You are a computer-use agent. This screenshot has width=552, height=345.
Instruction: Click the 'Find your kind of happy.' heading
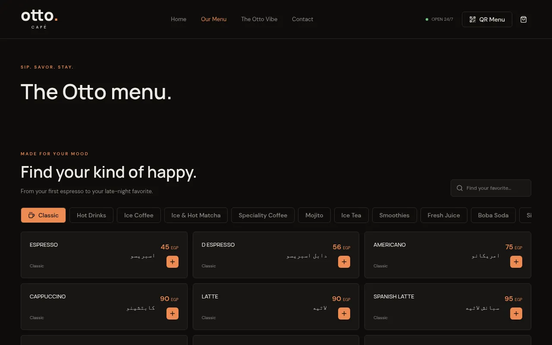point(109,172)
